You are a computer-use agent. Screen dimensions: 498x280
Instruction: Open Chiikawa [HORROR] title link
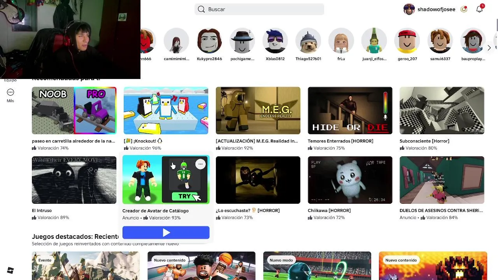[329, 211]
